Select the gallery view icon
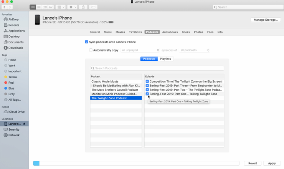This screenshot has width=284, height=169. coord(51,7)
